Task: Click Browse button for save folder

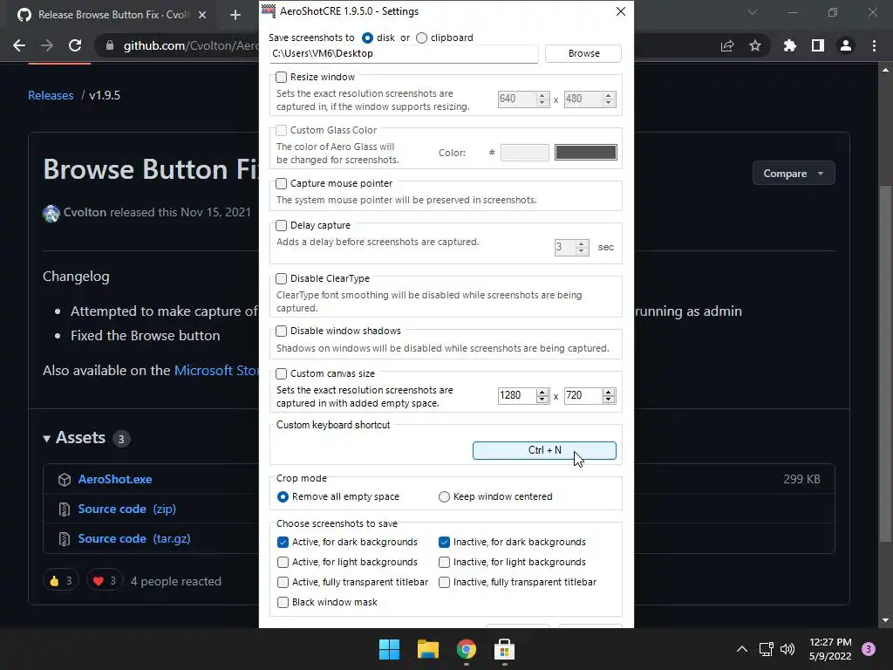Action: click(x=583, y=53)
